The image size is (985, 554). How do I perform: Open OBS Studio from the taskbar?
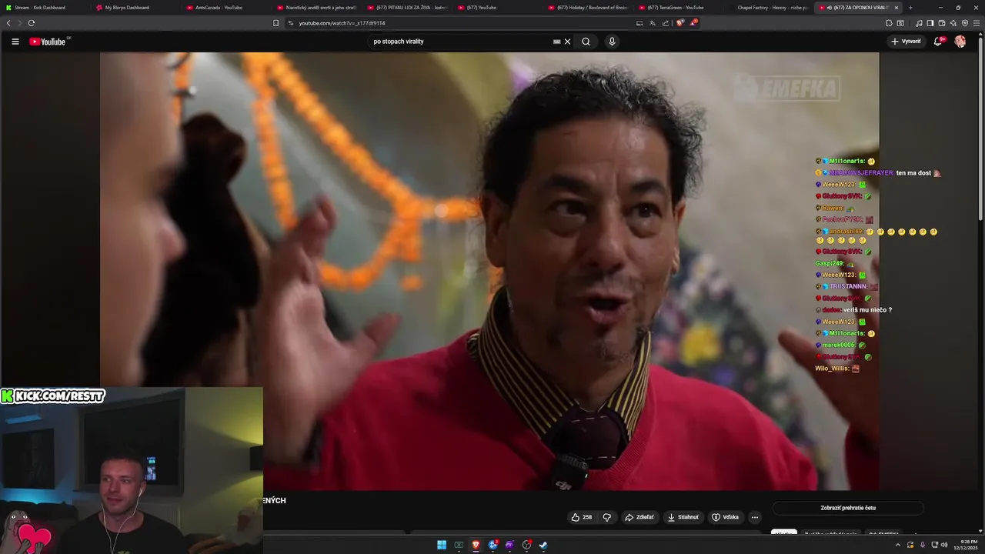pos(526,545)
